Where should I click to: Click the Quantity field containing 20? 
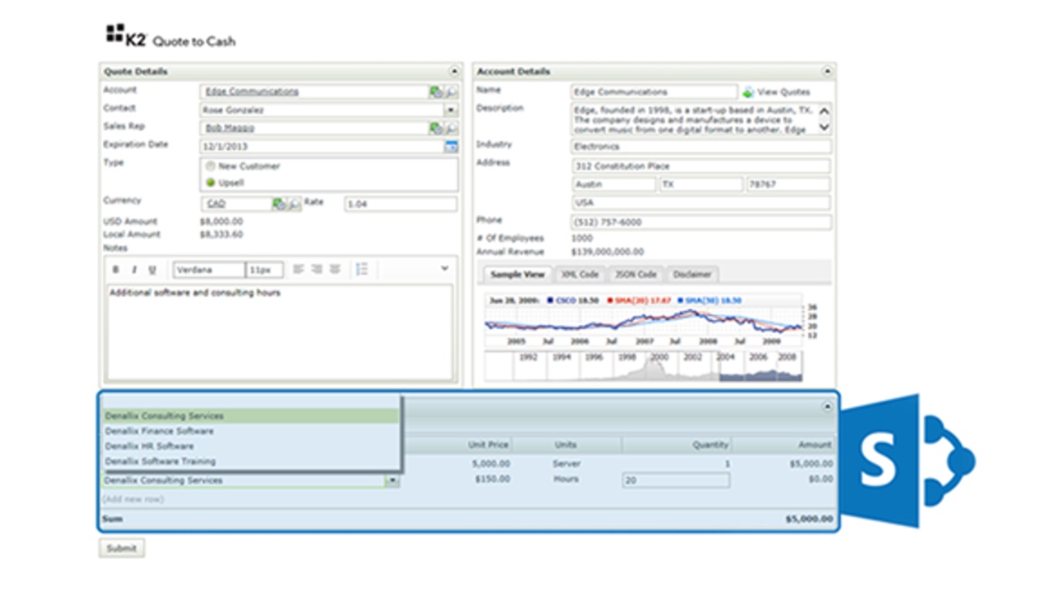pyautogui.click(x=676, y=481)
